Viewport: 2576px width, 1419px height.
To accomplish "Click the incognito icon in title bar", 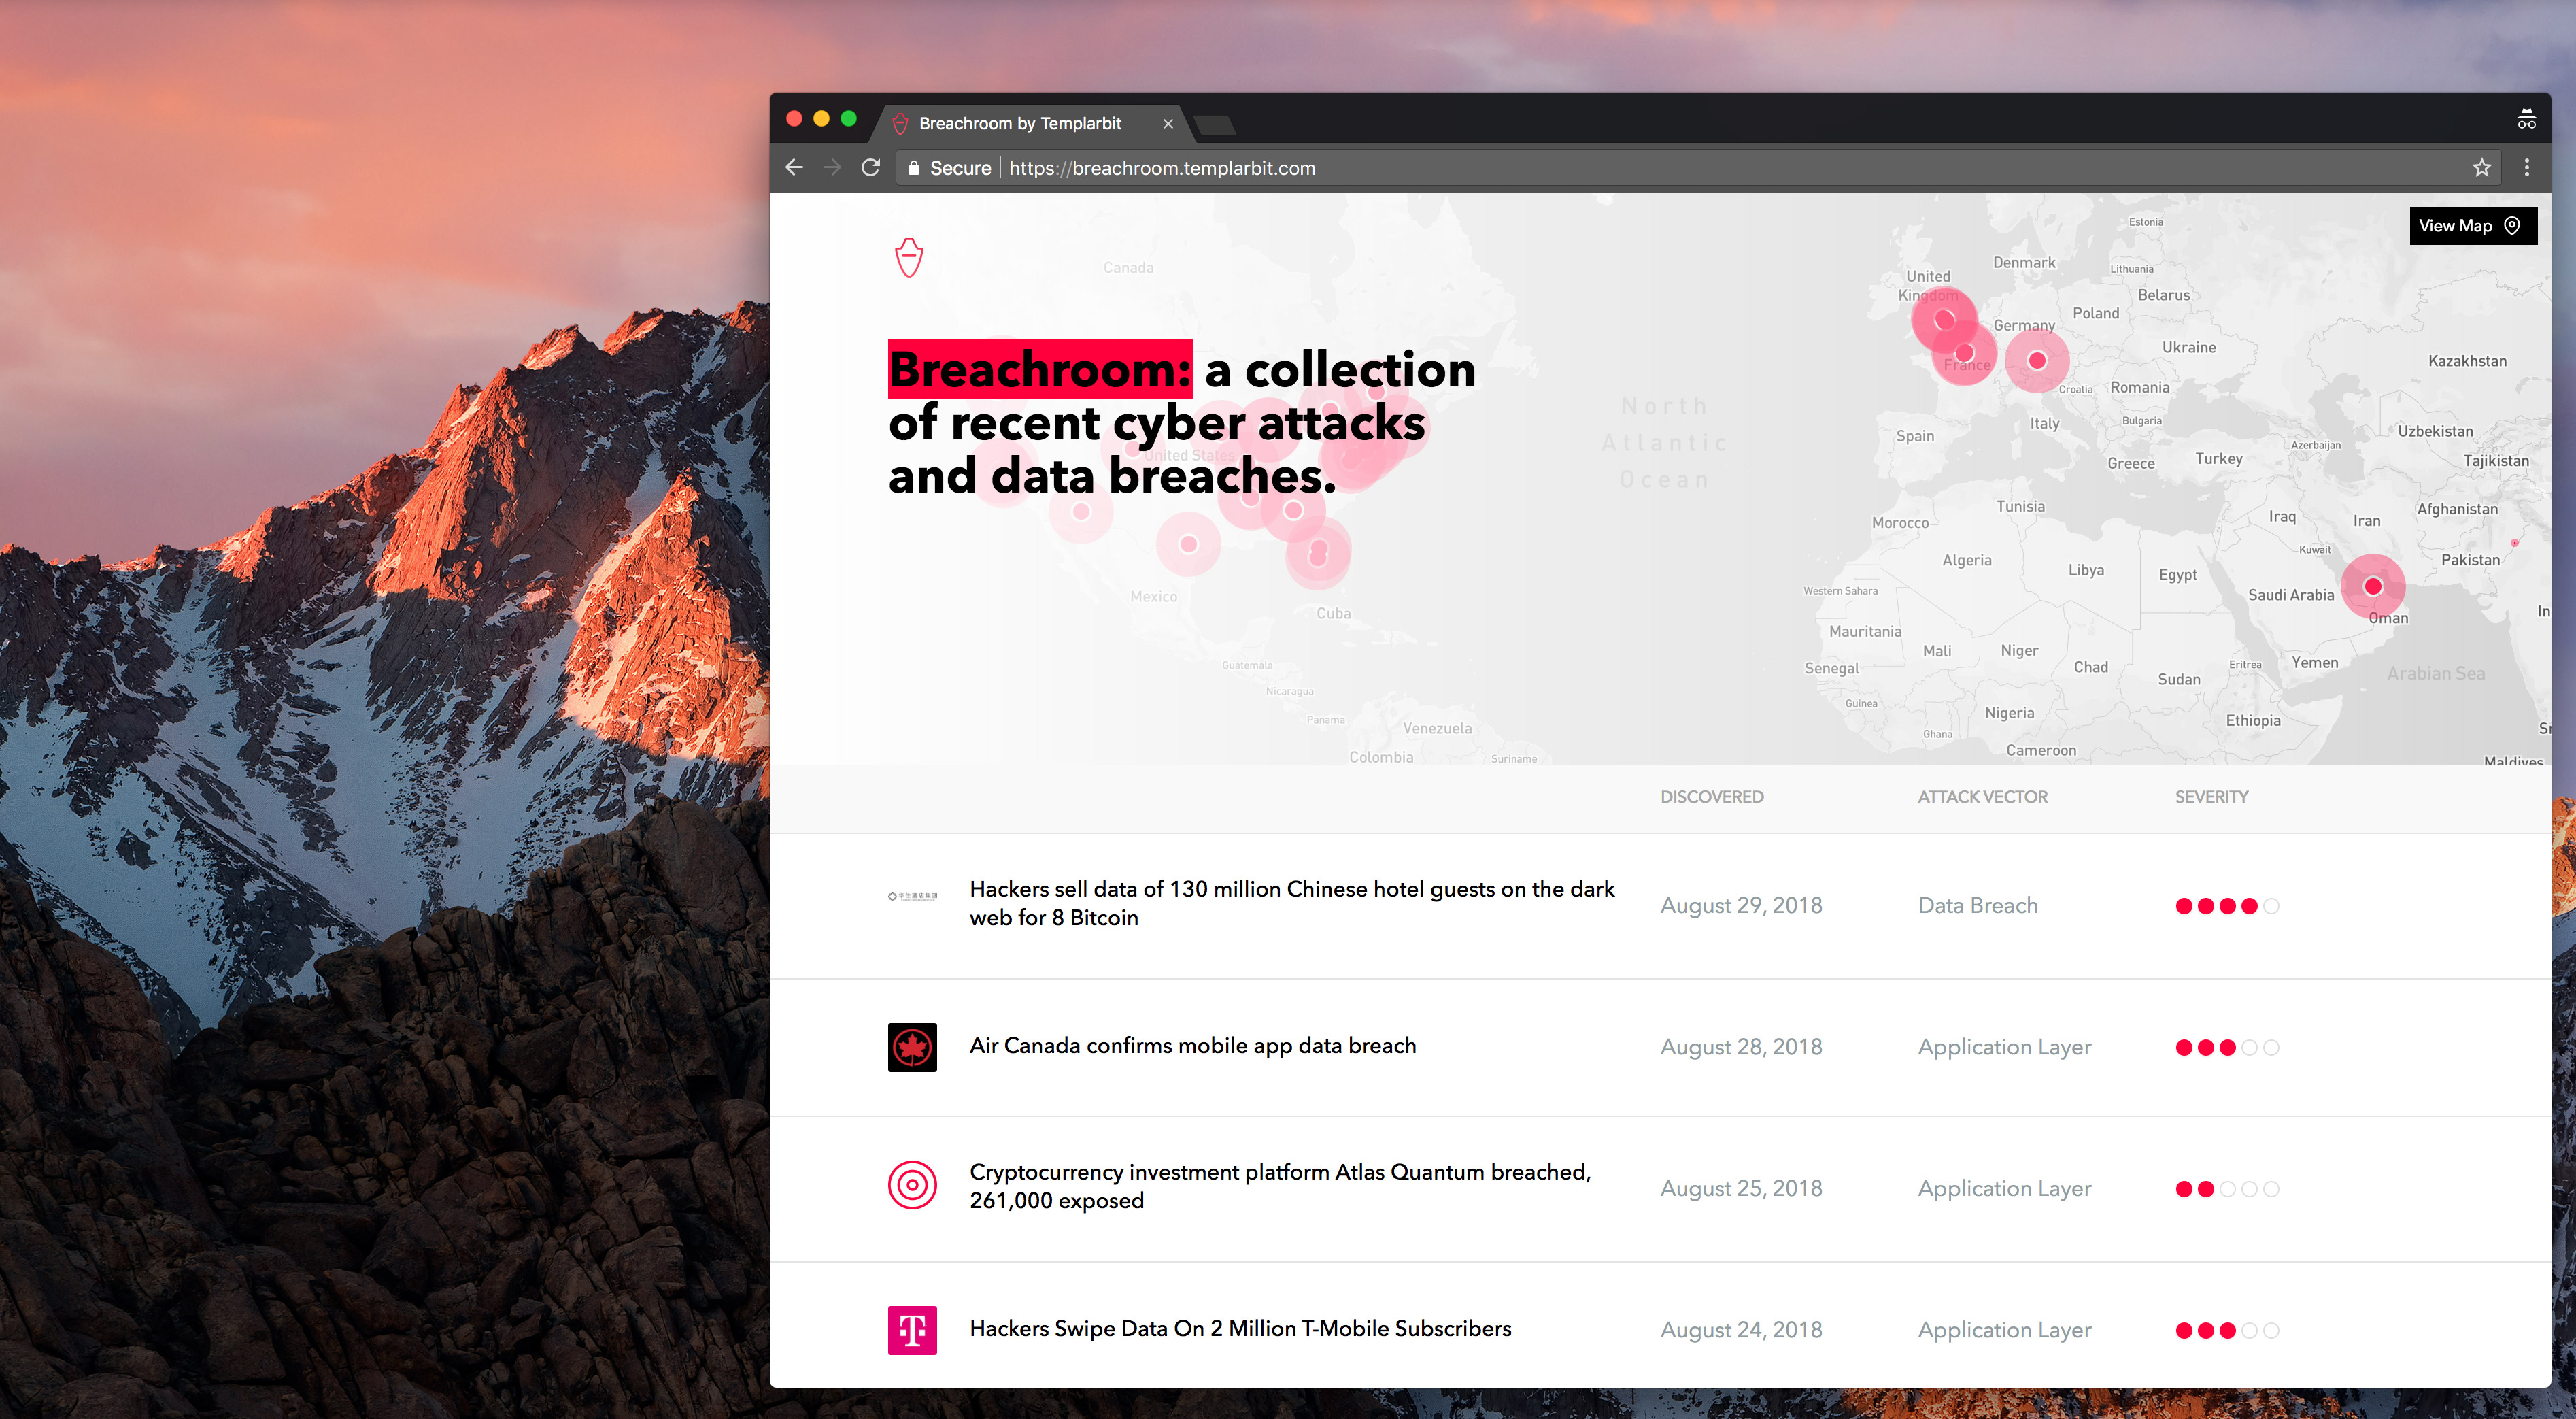I will pyautogui.click(x=2526, y=119).
